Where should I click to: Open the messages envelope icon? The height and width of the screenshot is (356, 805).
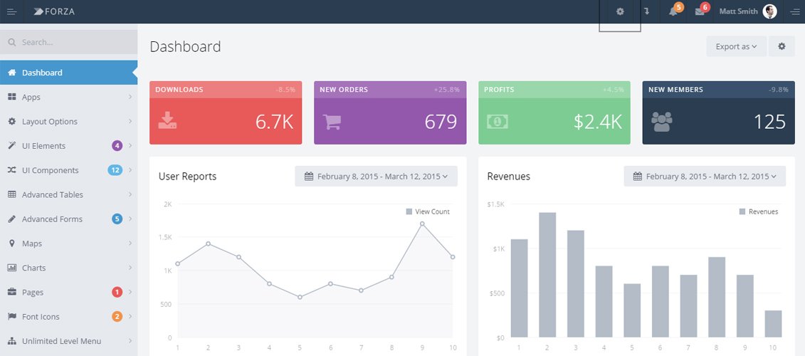tap(700, 11)
